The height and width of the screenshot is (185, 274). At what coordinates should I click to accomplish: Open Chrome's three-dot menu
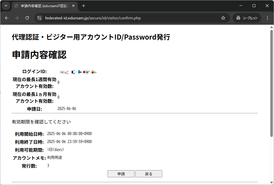(267, 18)
